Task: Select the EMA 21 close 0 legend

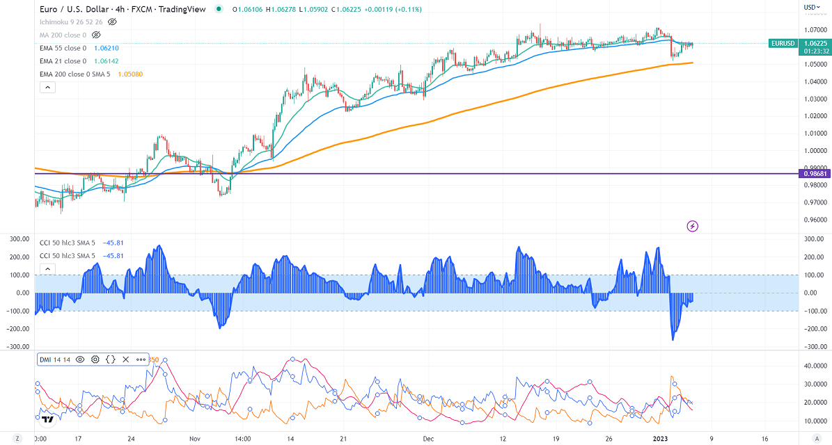Action: tap(63, 61)
